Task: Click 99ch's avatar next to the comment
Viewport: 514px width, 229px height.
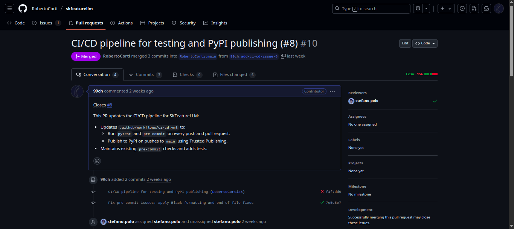Action: point(77,91)
